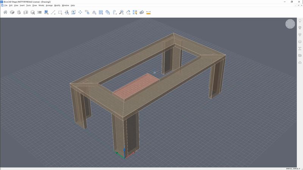
Task: Open the hot-air balloon panel icon
Action: (300, 28)
